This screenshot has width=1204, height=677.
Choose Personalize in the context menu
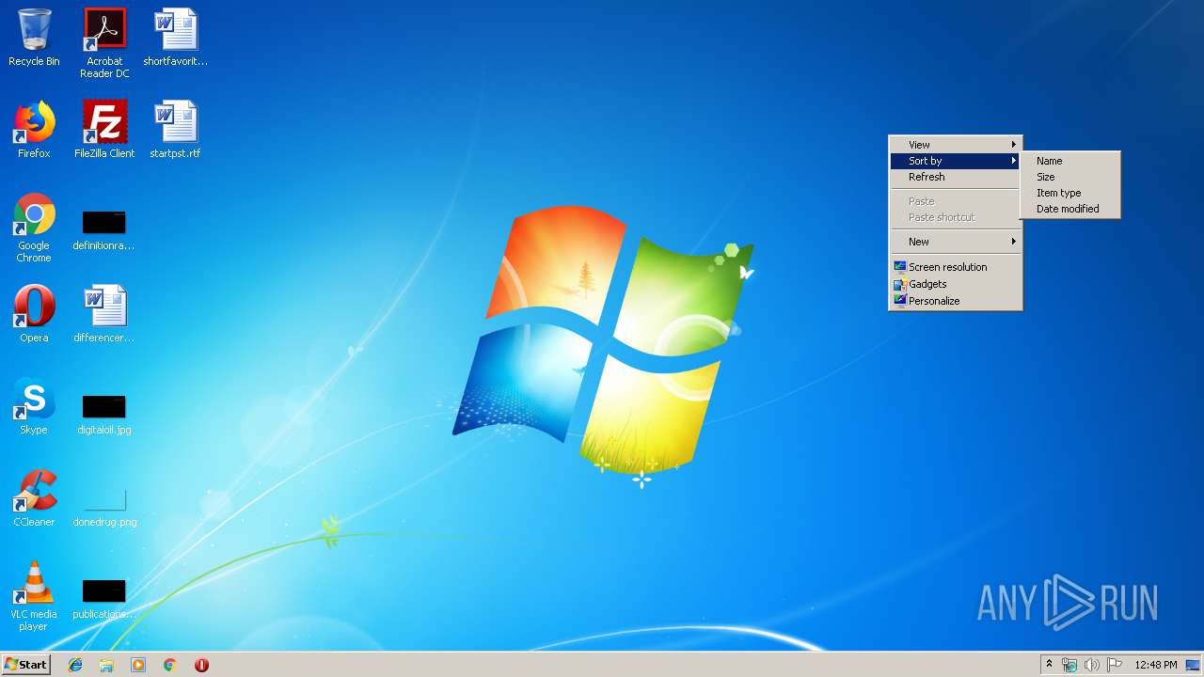pos(956,301)
